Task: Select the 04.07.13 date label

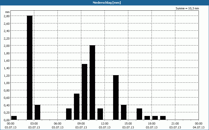Action: pos(199,127)
